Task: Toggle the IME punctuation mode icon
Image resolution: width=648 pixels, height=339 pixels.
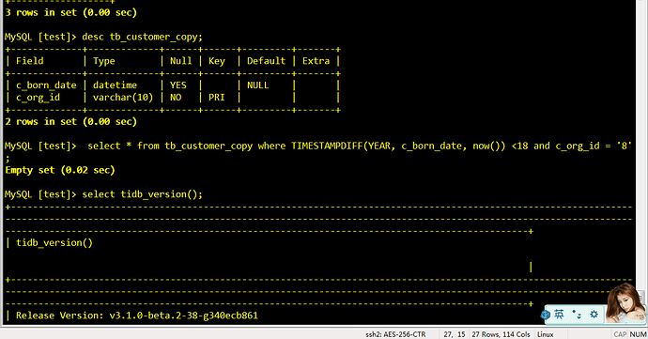Action: coord(577,315)
